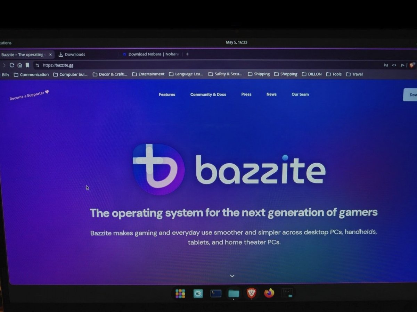
Task: Click the Become a Supporter link
Action: (x=29, y=96)
